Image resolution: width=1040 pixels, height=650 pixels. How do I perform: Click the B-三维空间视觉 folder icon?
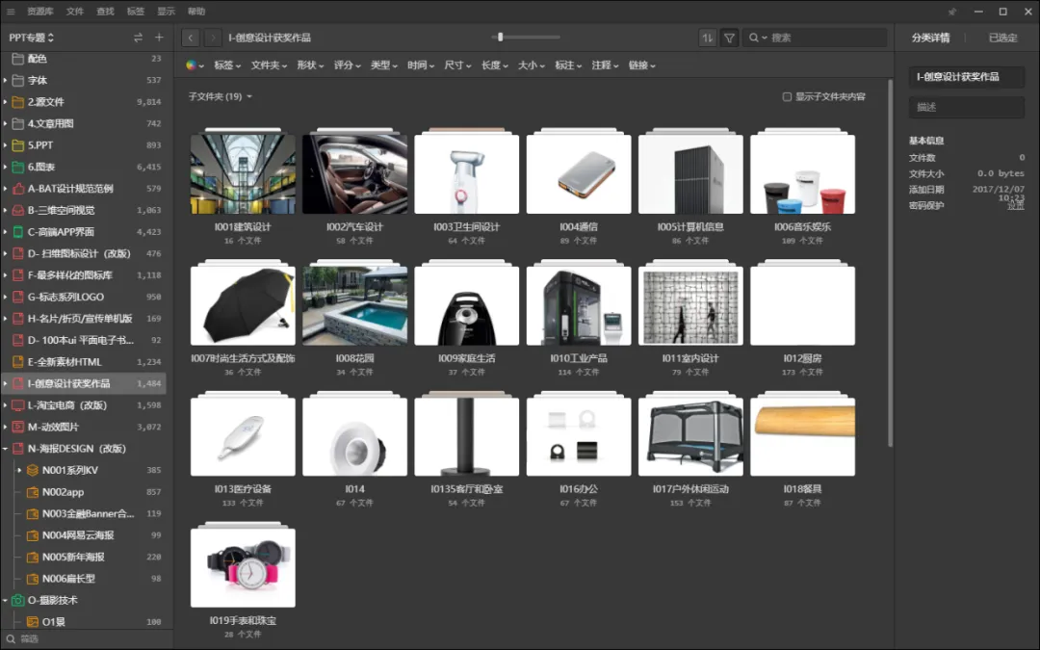point(18,210)
